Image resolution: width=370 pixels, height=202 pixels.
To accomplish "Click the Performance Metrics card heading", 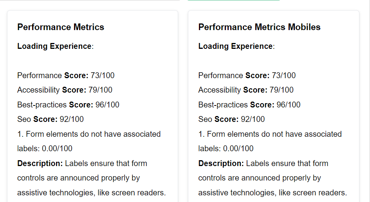I will [61, 27].
